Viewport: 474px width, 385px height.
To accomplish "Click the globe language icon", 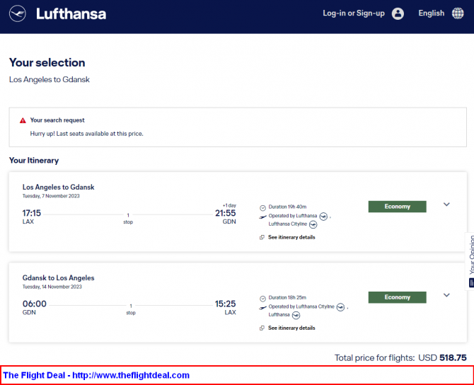I will tap(458, 13).
